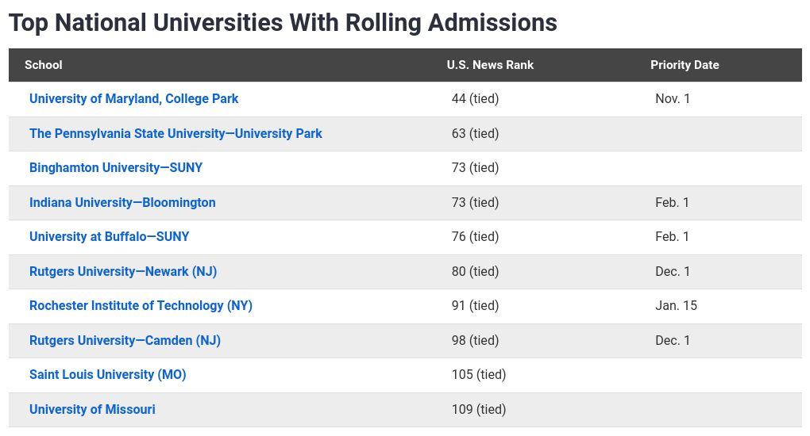Open University of Missouri link
The width and height of the screenshot is (810, 436).
click(92, 409)
